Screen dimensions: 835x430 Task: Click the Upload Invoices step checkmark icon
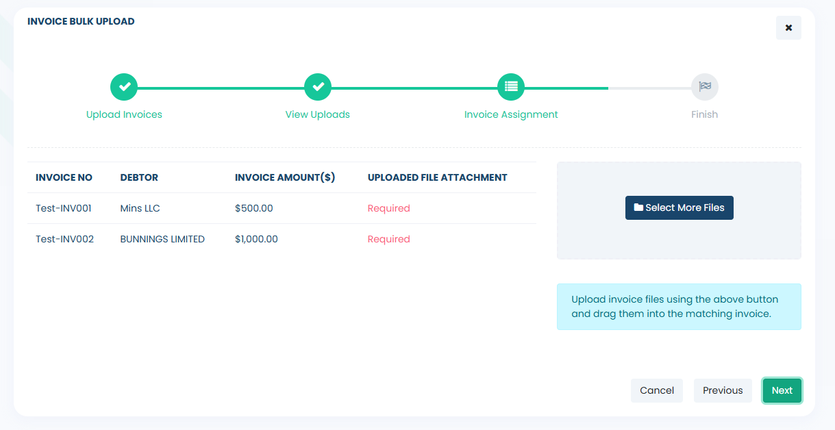(124, 87)
